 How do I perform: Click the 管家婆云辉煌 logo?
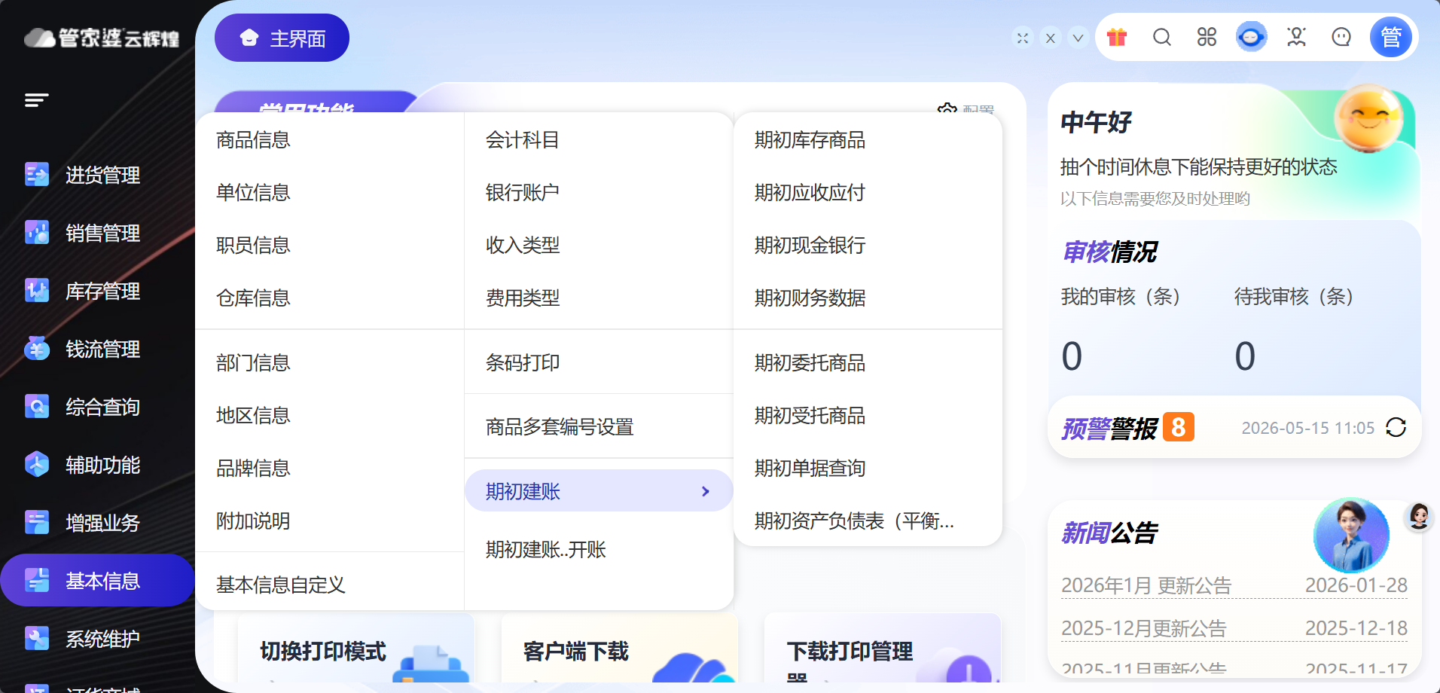click(x=102, y=38)
